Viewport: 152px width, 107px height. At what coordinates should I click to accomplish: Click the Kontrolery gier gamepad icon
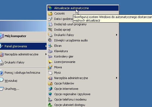(50, 56)
